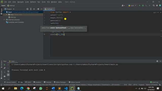
Task: Open the Tools menu
Action: tap(44, 2)
